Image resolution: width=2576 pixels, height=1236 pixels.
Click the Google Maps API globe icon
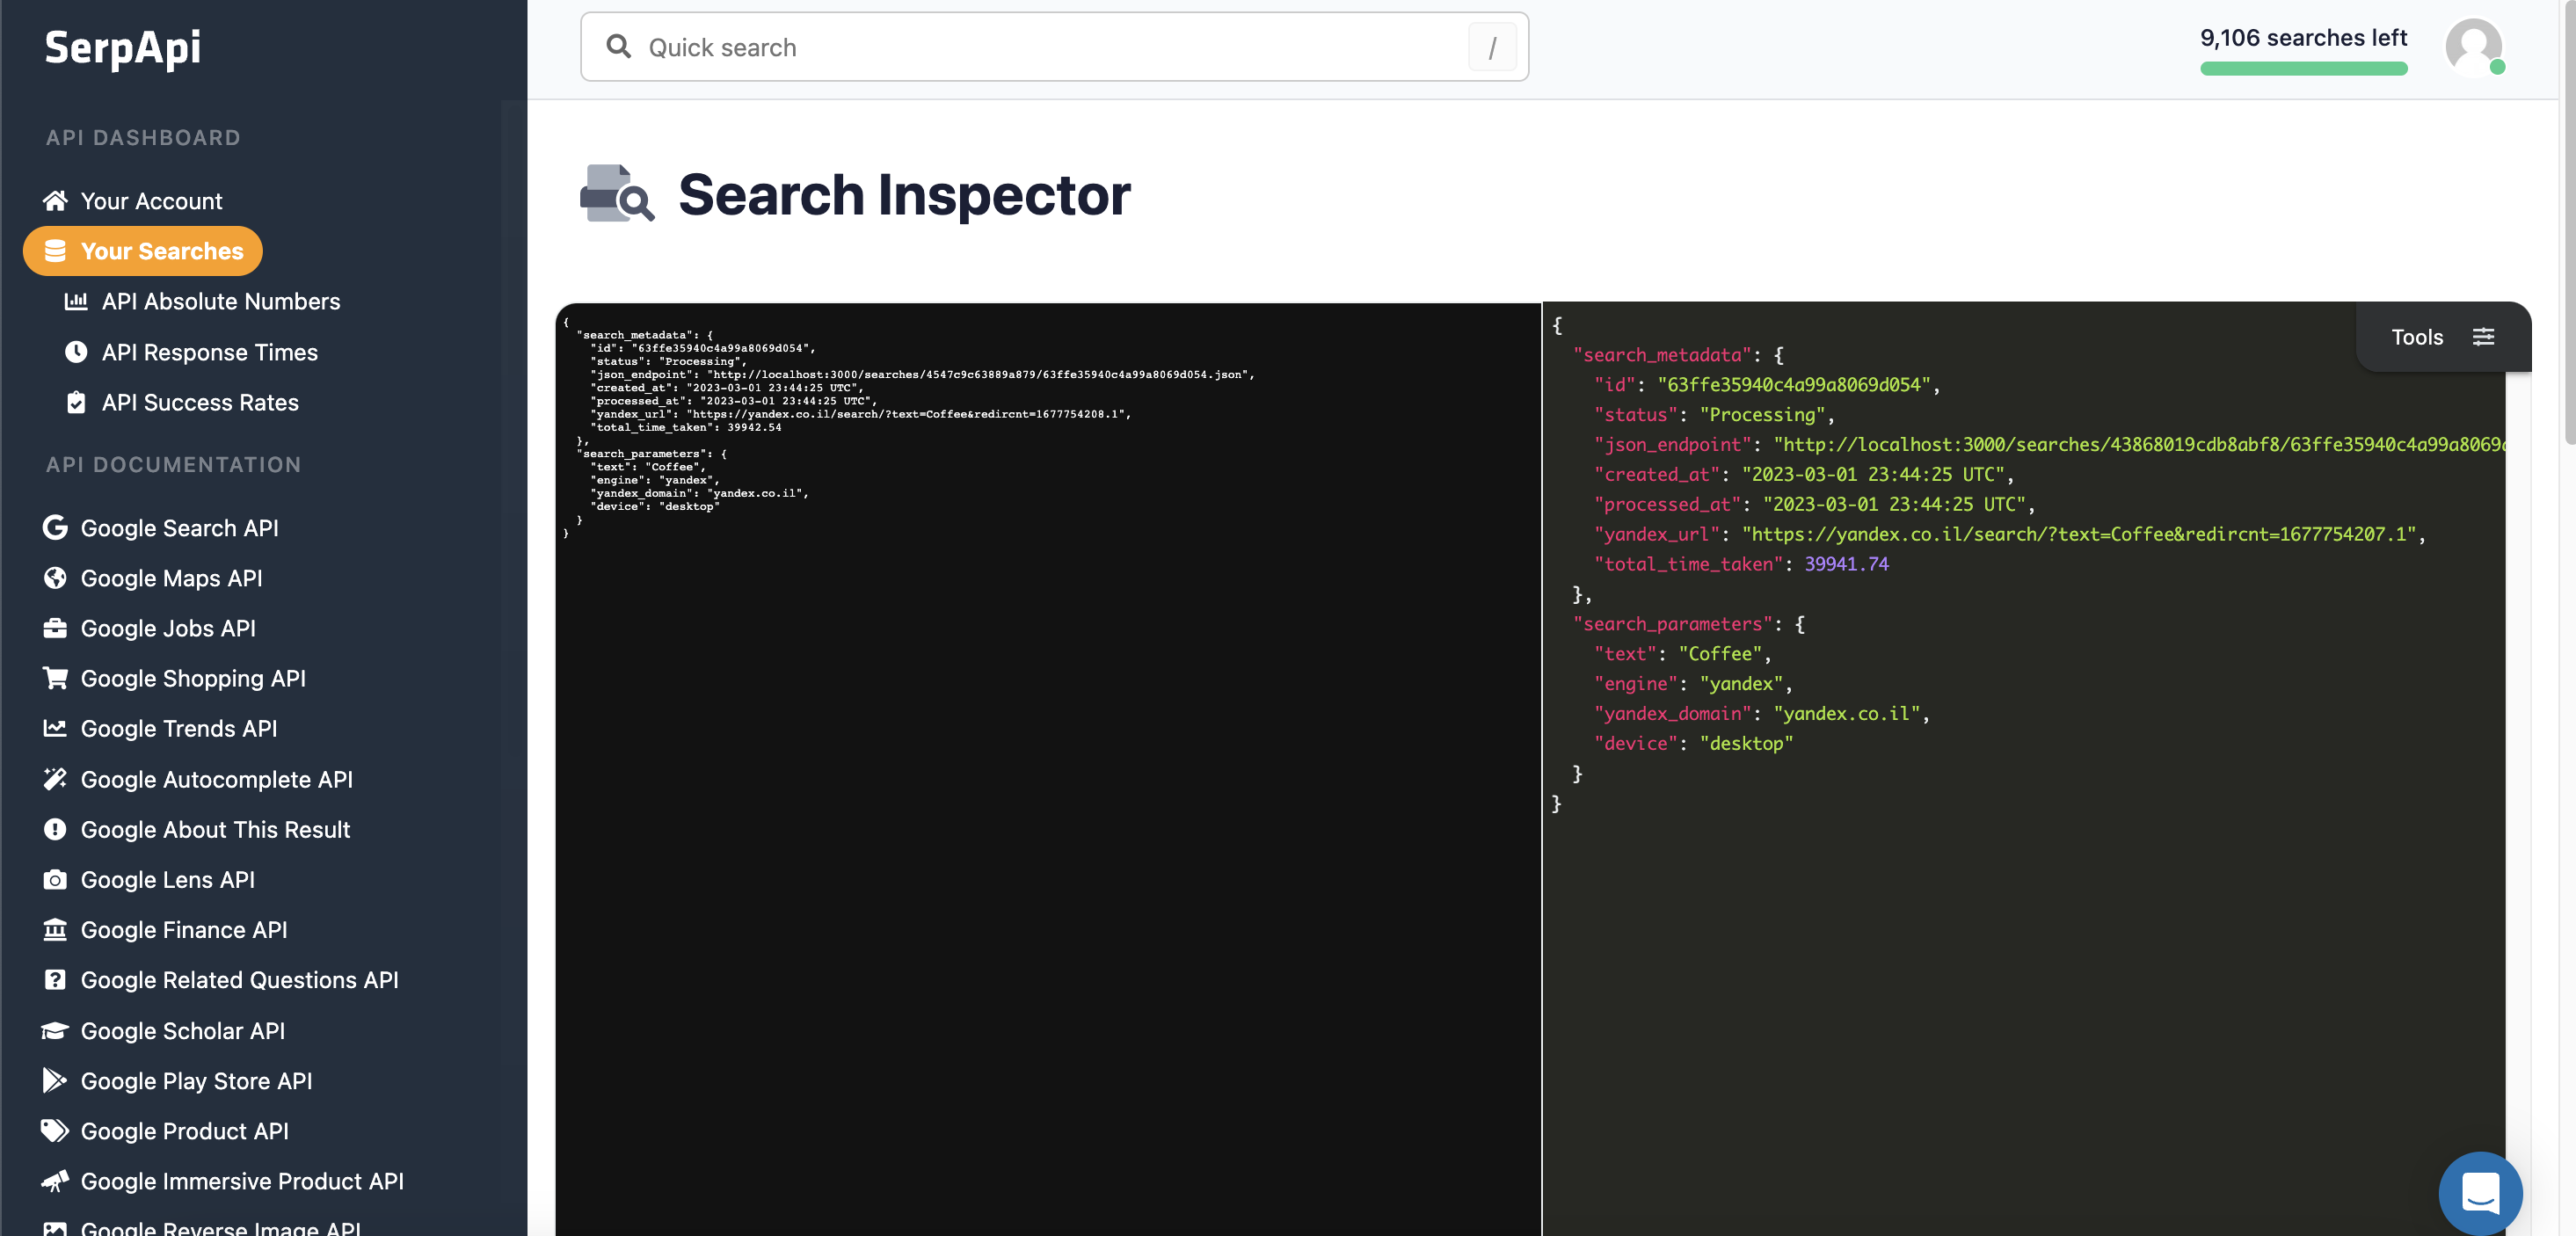click(x=55, y=578)
